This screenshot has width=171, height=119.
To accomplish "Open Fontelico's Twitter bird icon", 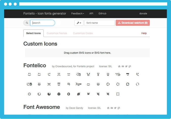I will (x=126, y=66).
